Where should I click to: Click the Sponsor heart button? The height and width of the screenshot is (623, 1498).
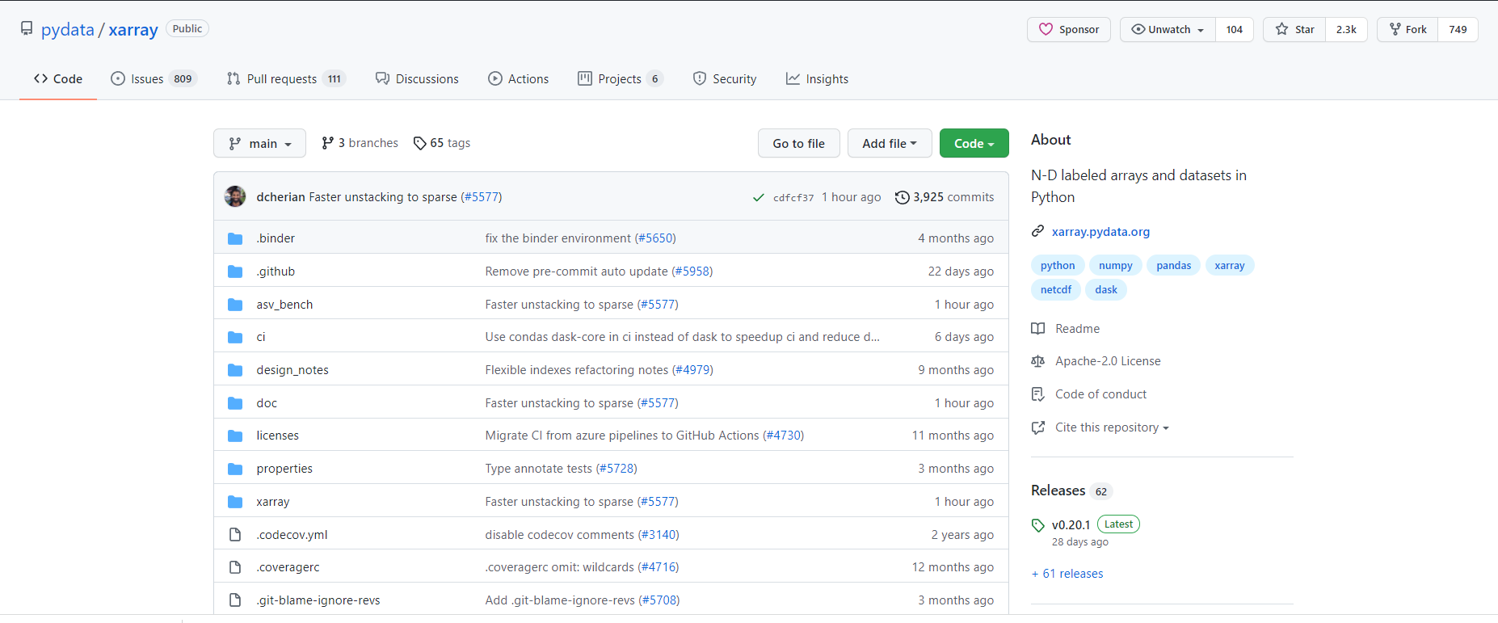pos(1068,30)
